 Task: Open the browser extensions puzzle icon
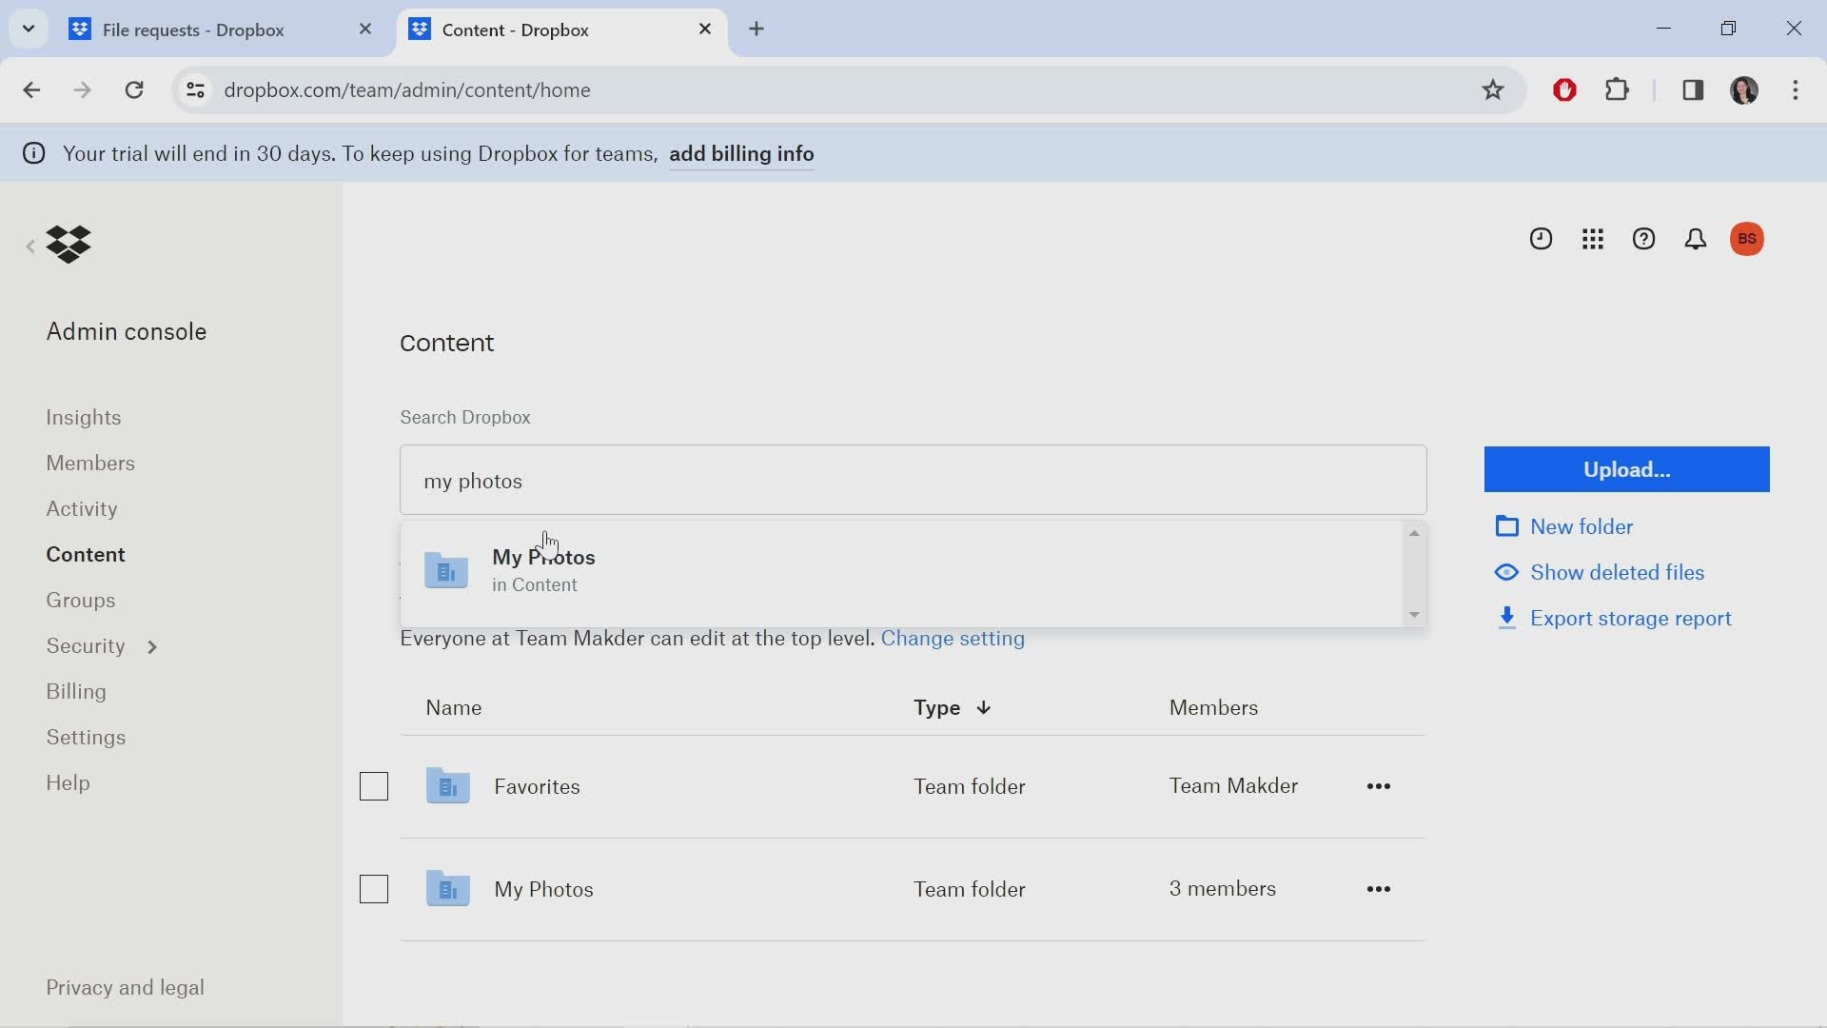[1617, 89]
